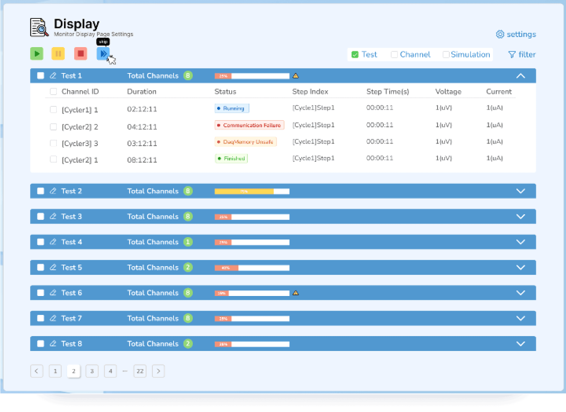The height and width of the screenshot is (412, 566).
Task: Enable the Simulation view checkbox
Action: click(x=446, y=55)
